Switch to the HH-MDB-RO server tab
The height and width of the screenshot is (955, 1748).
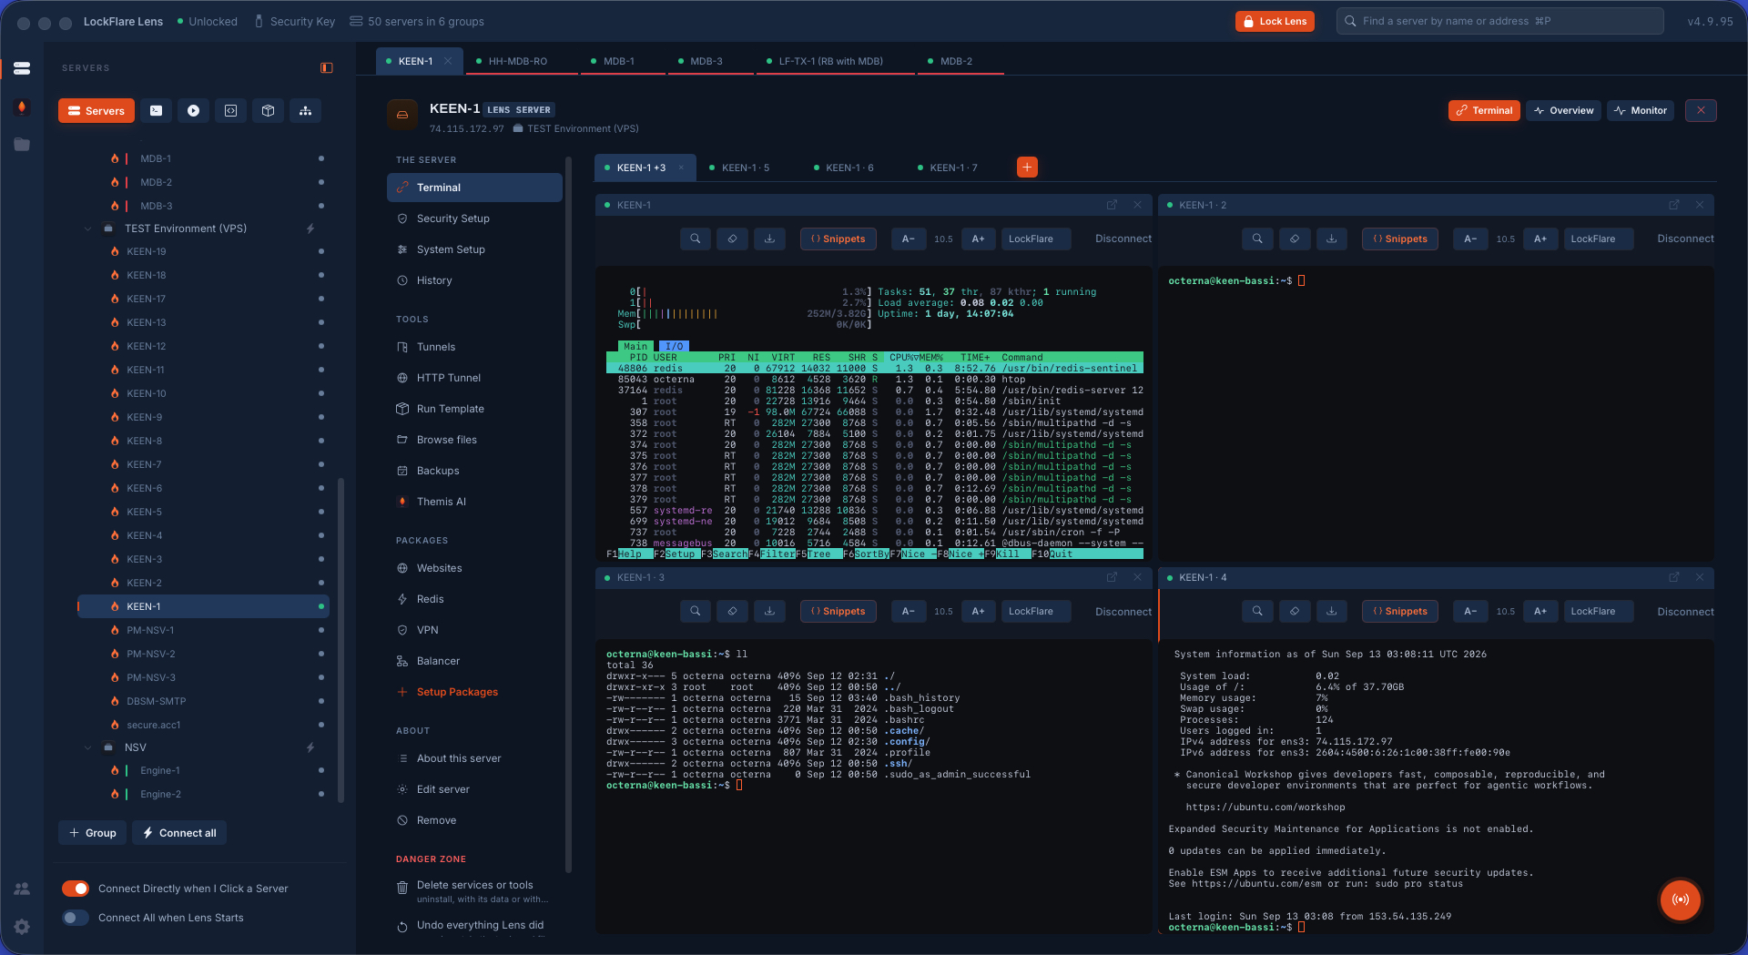coord(517,61)
